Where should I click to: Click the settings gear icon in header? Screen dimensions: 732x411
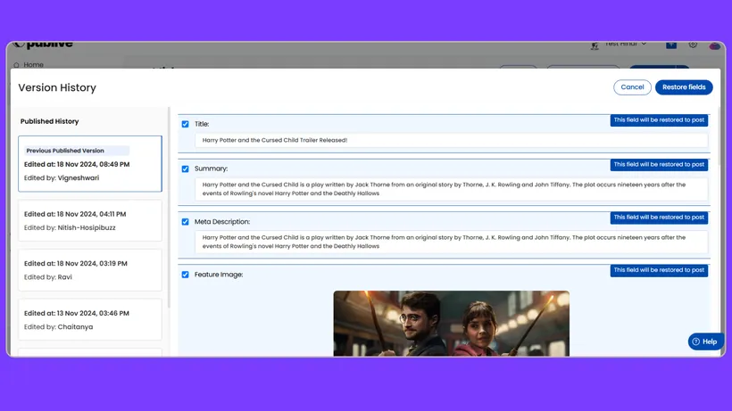coord(693,45)
